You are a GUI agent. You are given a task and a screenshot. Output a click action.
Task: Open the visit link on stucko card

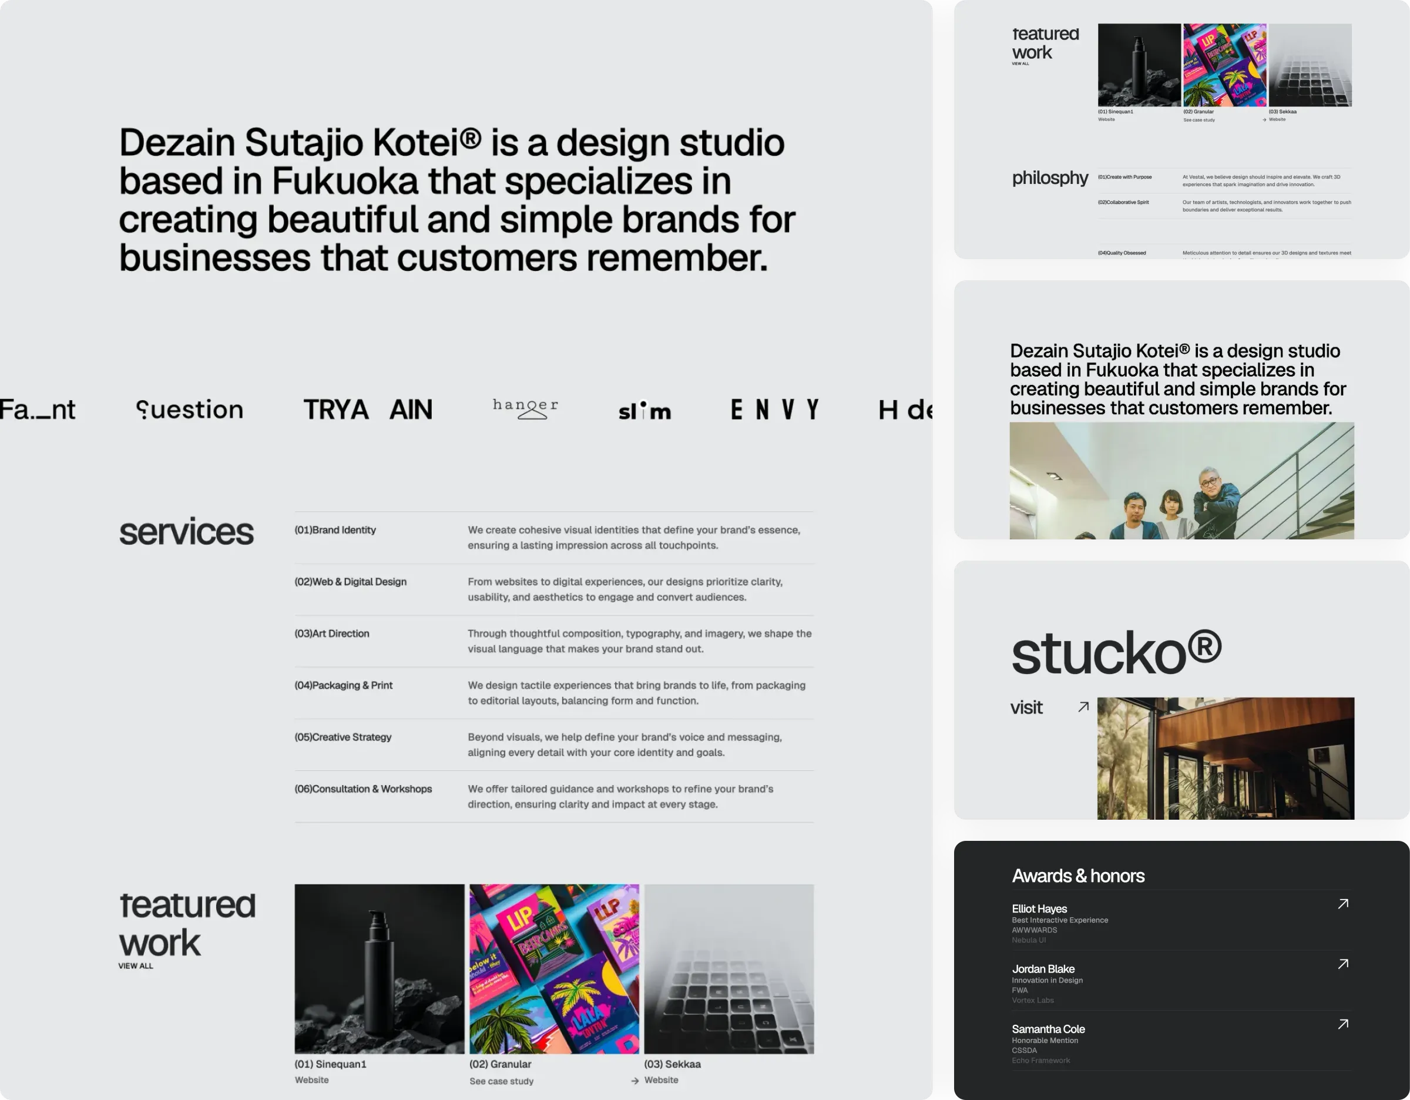(x=1026, y=707)
